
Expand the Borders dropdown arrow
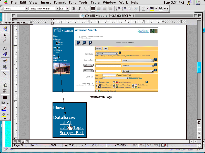tap(147, 9)
